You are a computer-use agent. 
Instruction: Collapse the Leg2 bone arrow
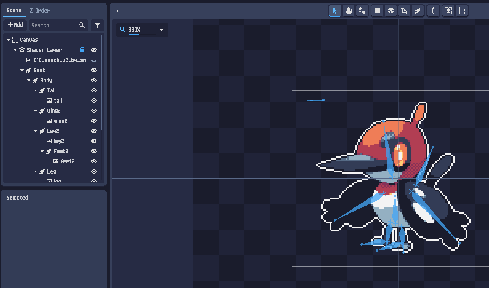(x=36, y=131)
